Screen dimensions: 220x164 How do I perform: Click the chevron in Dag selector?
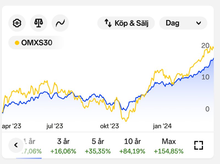199,23
